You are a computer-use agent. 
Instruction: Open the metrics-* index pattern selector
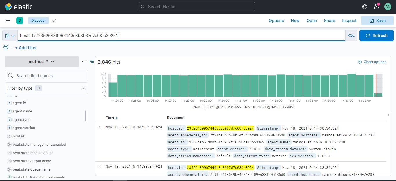42,62
